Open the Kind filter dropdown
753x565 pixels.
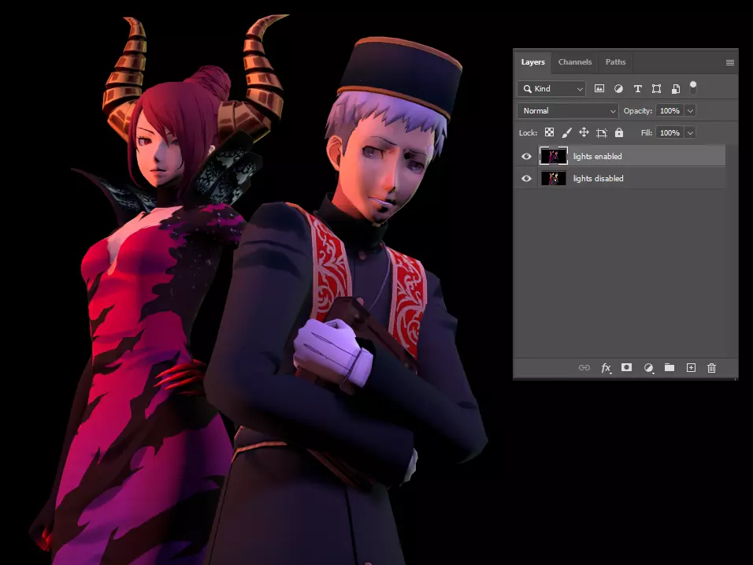click(551, 89)
